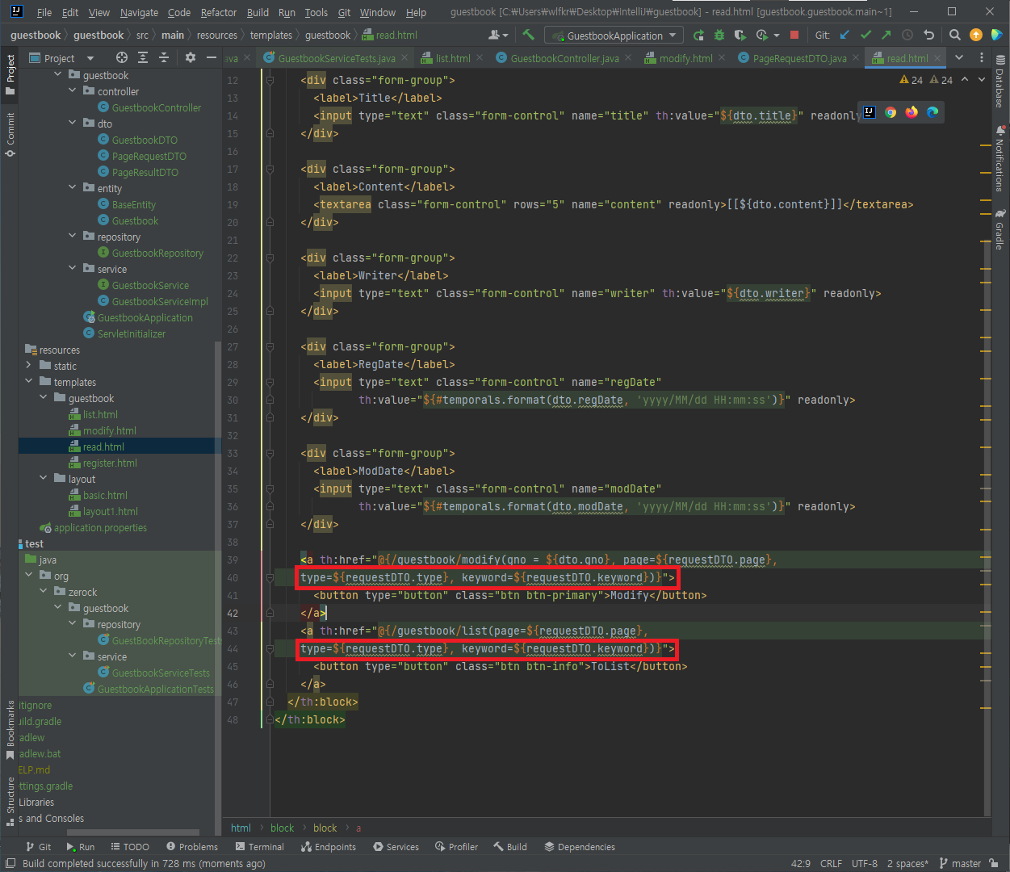This screenshot has height=872, width=1010.
Task: Open Project panel gear options
Action: 191,57
